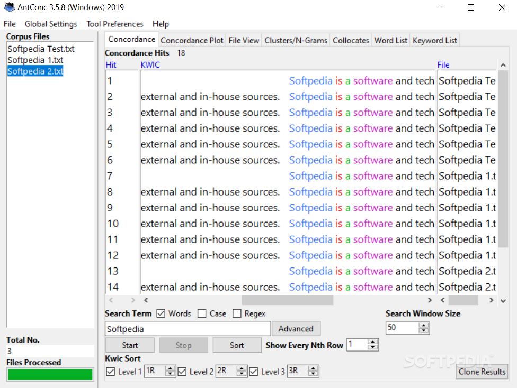This screenshot has width=517, height=388.
Task: Select Softpedia Test.txt corpus file
Action: pyautogui.click(x=41, y=49)
